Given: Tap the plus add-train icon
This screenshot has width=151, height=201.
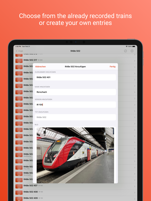Looking at the screenshot, I should point(132,51).
